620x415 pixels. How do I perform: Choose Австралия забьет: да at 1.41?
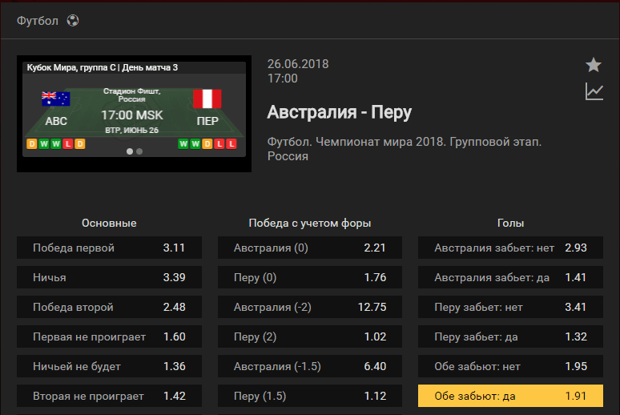[x=510, y=277]
